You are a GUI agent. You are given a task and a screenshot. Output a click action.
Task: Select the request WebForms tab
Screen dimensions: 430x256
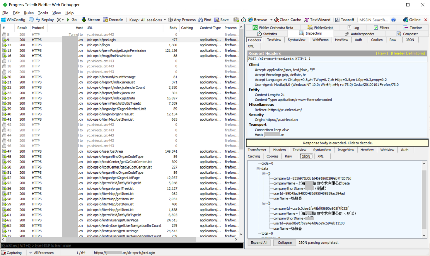pyautogui.click(x=320, y=40)
